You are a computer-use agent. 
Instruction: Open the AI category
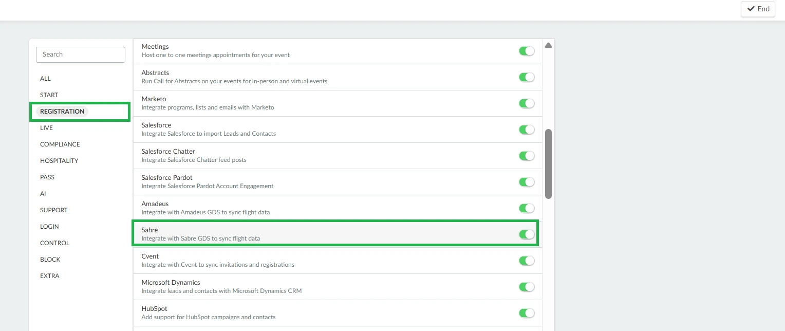(43, 194)
